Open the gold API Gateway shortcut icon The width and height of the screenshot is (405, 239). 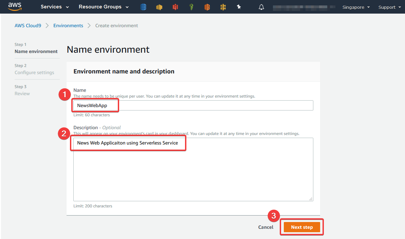(x=223, y=7)
